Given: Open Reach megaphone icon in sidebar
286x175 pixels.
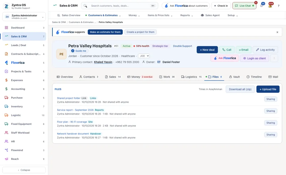Looking at the screenshot, I should click(6, 159).
